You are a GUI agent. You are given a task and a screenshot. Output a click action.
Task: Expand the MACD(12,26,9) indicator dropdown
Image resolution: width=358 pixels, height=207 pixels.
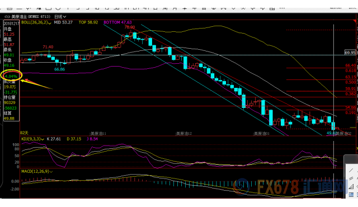coord(51,172)
